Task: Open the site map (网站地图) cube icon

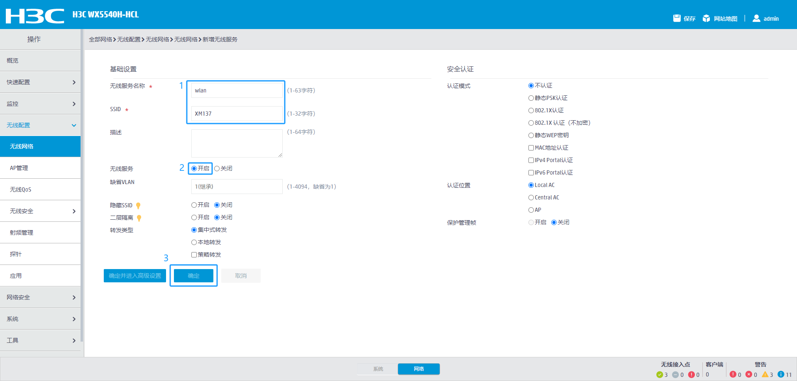Action: click(x=706, y=18)
